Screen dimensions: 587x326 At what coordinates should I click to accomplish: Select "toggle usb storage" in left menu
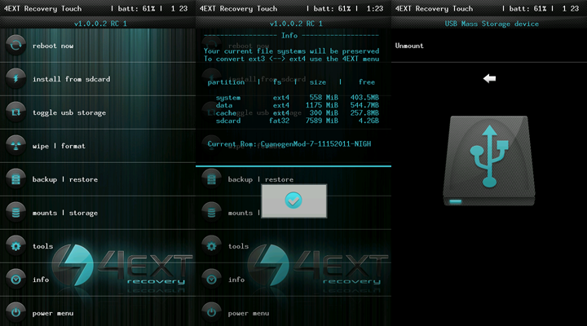pos(68,112)
